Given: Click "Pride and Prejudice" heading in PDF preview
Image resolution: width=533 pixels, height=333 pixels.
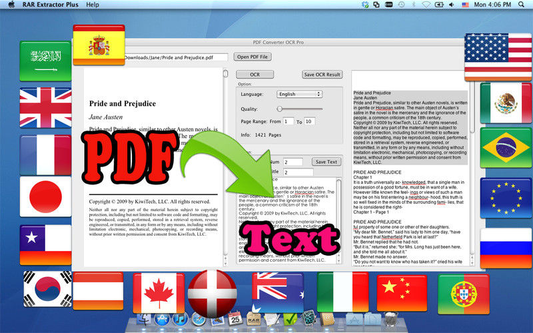Looking at the screenshot, I should point(123,104).
